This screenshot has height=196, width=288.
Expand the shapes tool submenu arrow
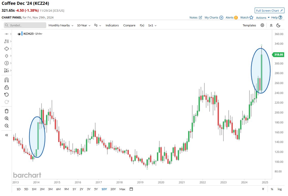coord(11,48)
